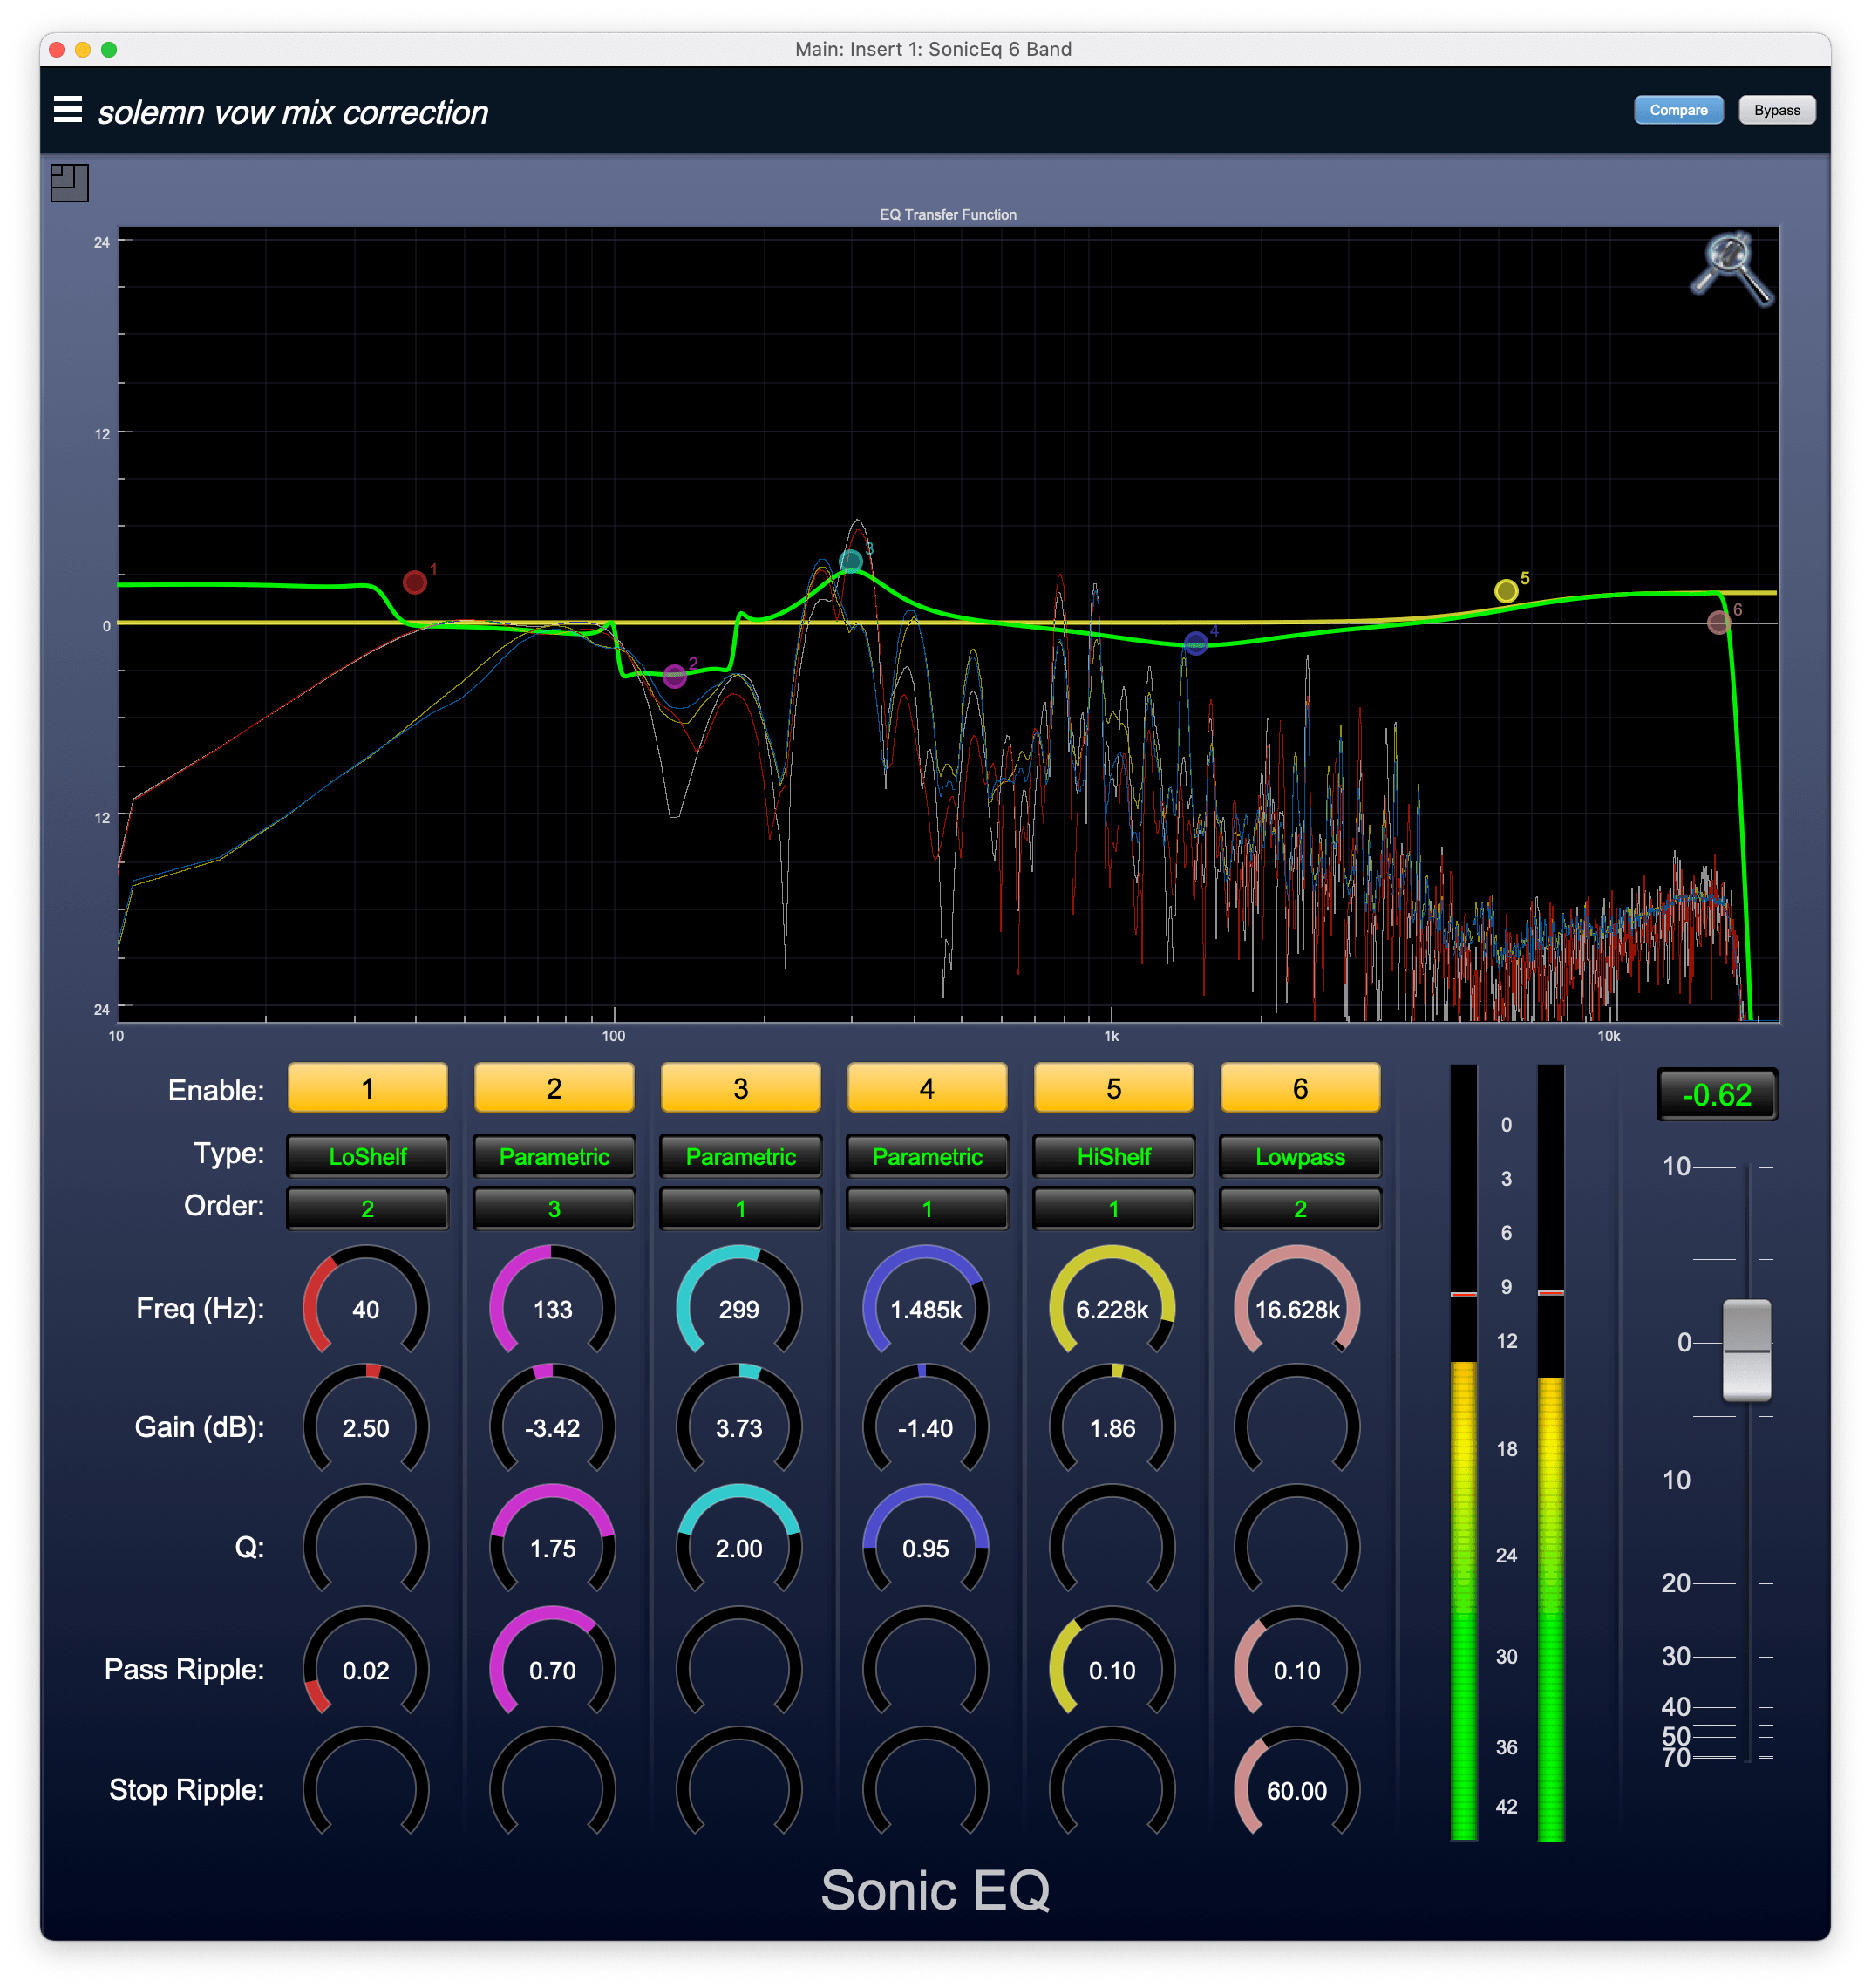The height and width of the screenshot is (1988, 1871).
Task: Open band 4 Parametric type dropdown
Action: pyautogui.click(x=927, y=1157)
